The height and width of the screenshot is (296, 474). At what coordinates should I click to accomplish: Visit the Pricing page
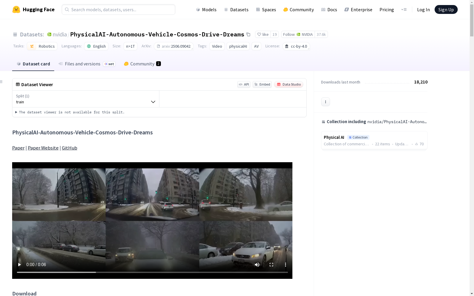pyautogui.click(x=387, y=9)
